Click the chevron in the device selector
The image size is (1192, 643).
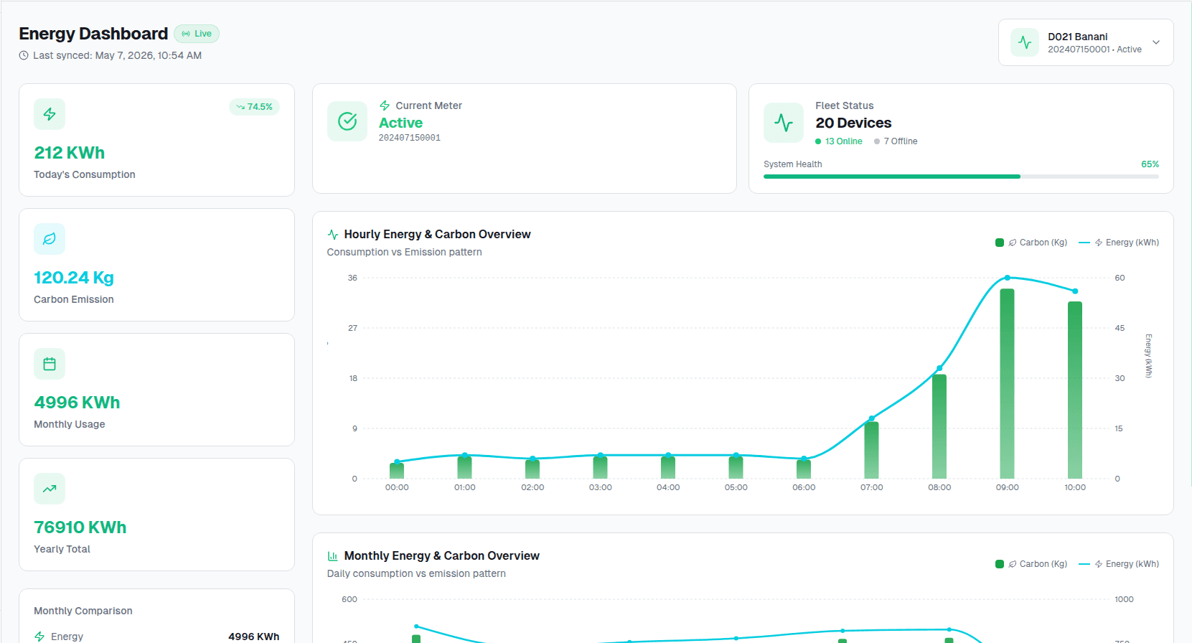click(x=1155, y=42)
